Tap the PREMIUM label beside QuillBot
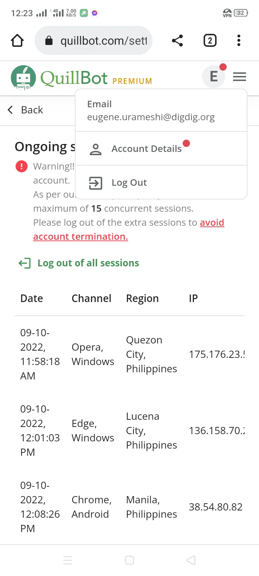Image resolution: width=259 pixels, height=576 pixels. [132, 81]
